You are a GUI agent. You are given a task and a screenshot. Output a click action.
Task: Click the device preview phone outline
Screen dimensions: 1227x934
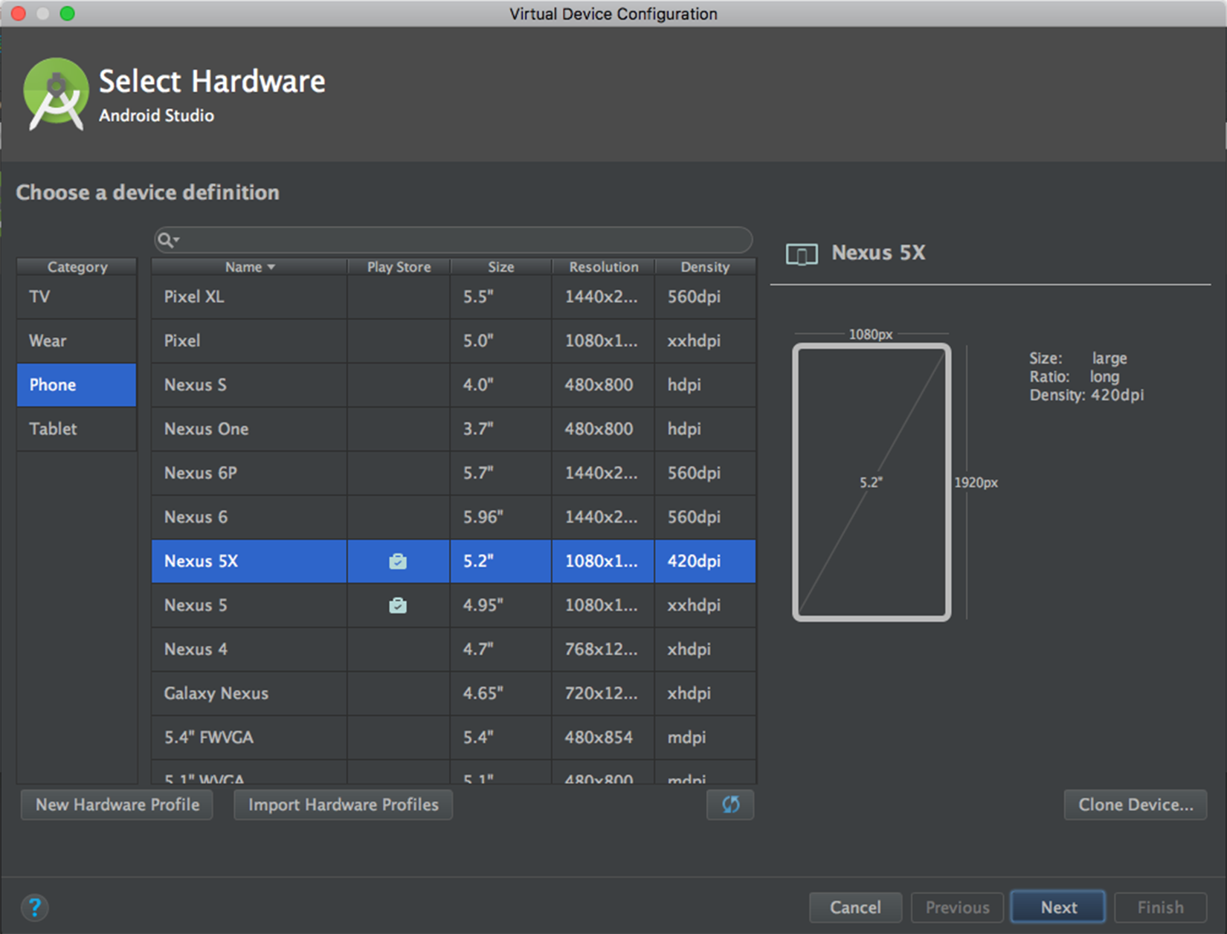coord(872,482)
